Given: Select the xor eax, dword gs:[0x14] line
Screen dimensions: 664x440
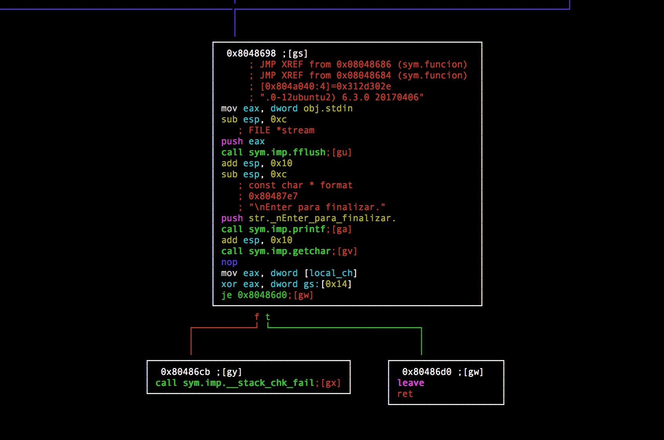Looking at the screenshot, I should pyautogui.click(x=286, y=284).
